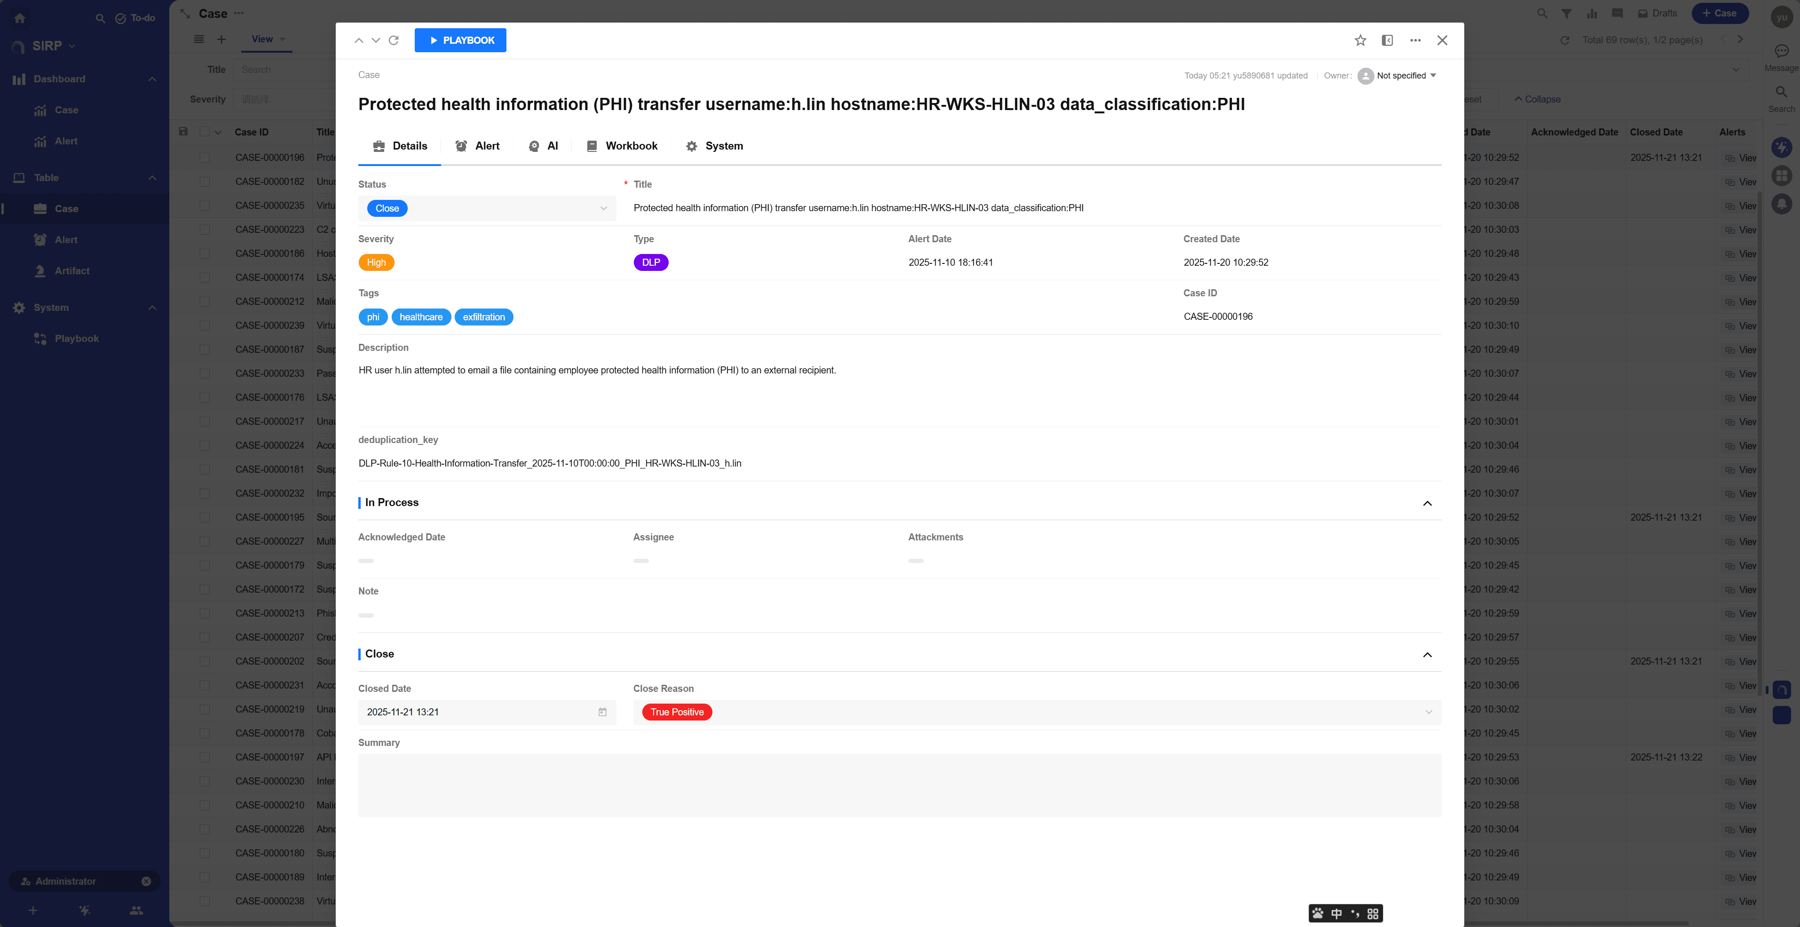Toggle the select-all checkbox in table header
Viewport: 1800px width, 927px height.
205,132
